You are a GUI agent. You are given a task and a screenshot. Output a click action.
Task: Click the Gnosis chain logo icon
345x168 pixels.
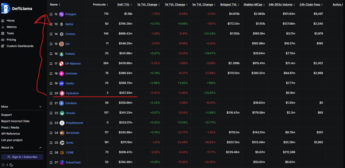tap(62, 113)
